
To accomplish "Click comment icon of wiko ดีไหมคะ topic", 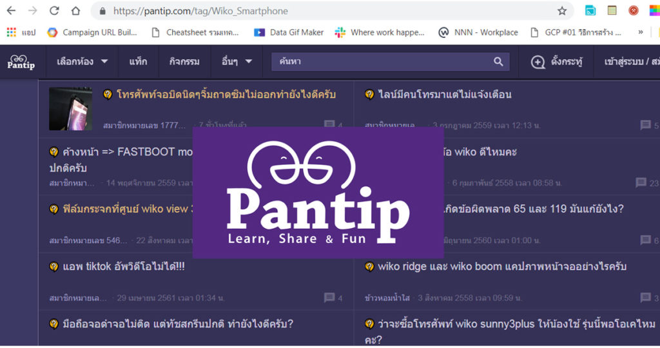I will [641, 182].
